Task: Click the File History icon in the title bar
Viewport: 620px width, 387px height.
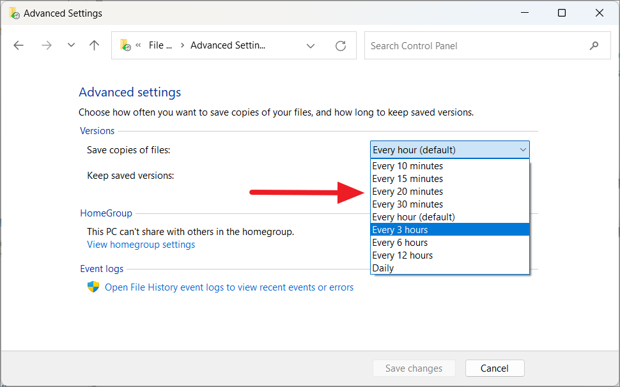Action: [x=13, y=12]
